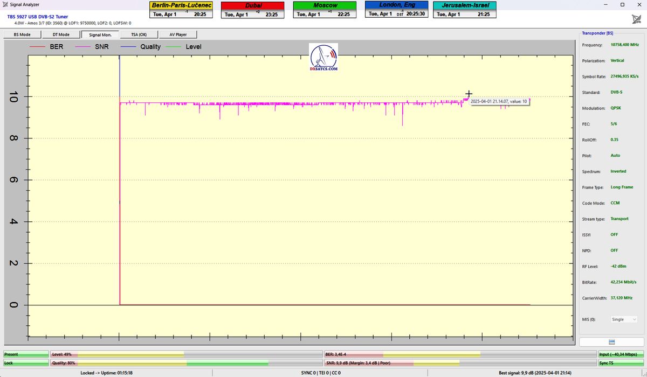
Task: Switch to the DT Mode tab
Action: [61, 34]
